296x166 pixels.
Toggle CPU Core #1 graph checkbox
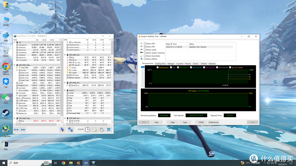coord(178,67)
